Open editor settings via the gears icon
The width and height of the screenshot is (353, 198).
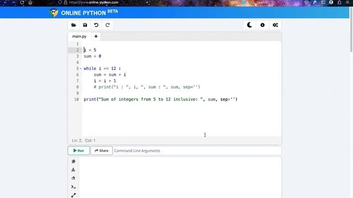tap(275, 25)
